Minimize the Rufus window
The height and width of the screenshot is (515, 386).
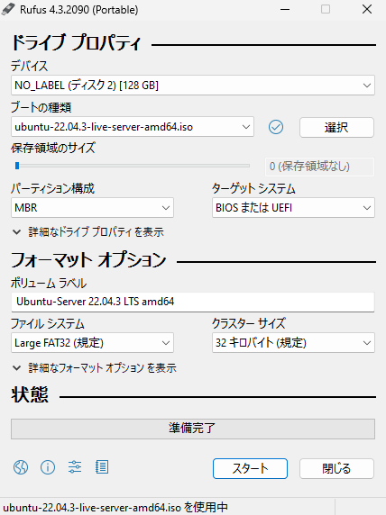285,9
